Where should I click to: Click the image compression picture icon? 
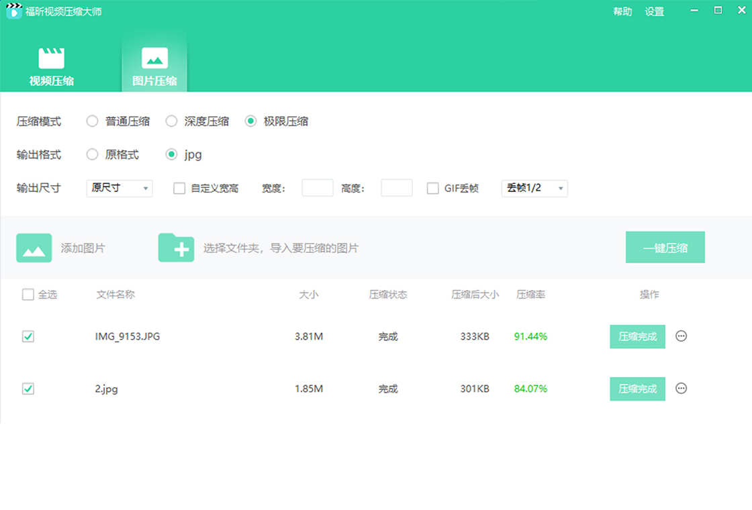tap(154, 59)
